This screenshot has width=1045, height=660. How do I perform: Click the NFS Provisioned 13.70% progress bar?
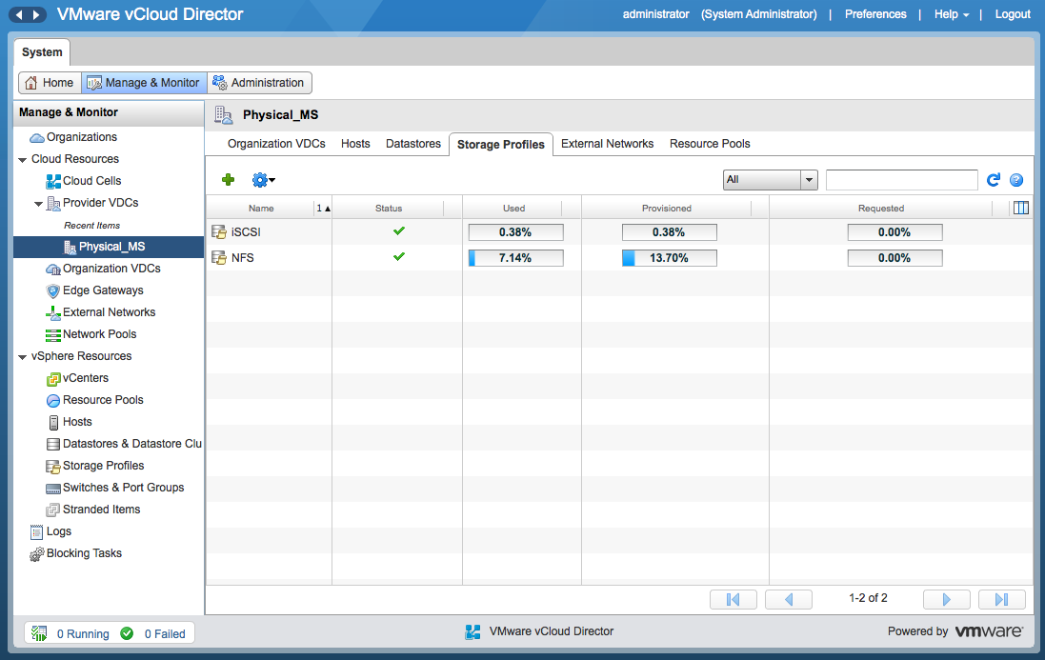pos(669,258)
